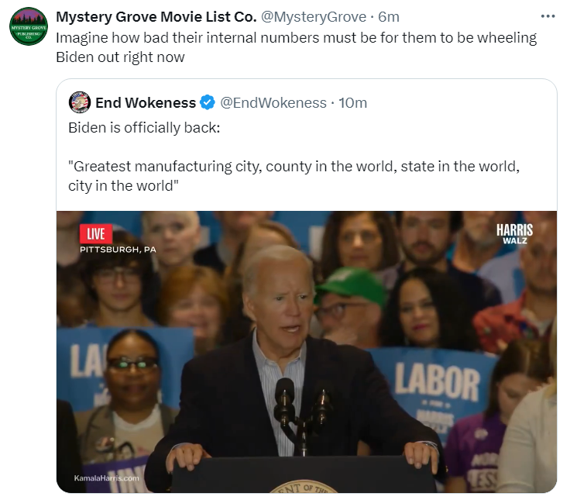
Task: Click the End Wokeness display name
Action: pyautogui.click(x=146, y=102)
